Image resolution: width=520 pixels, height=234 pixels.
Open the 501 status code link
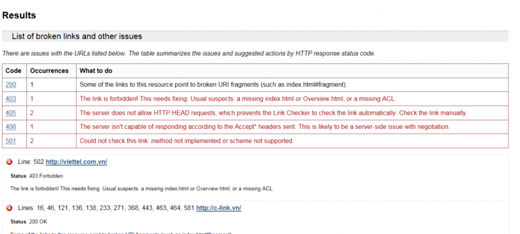pyautogui.click(x=10, y=141)
